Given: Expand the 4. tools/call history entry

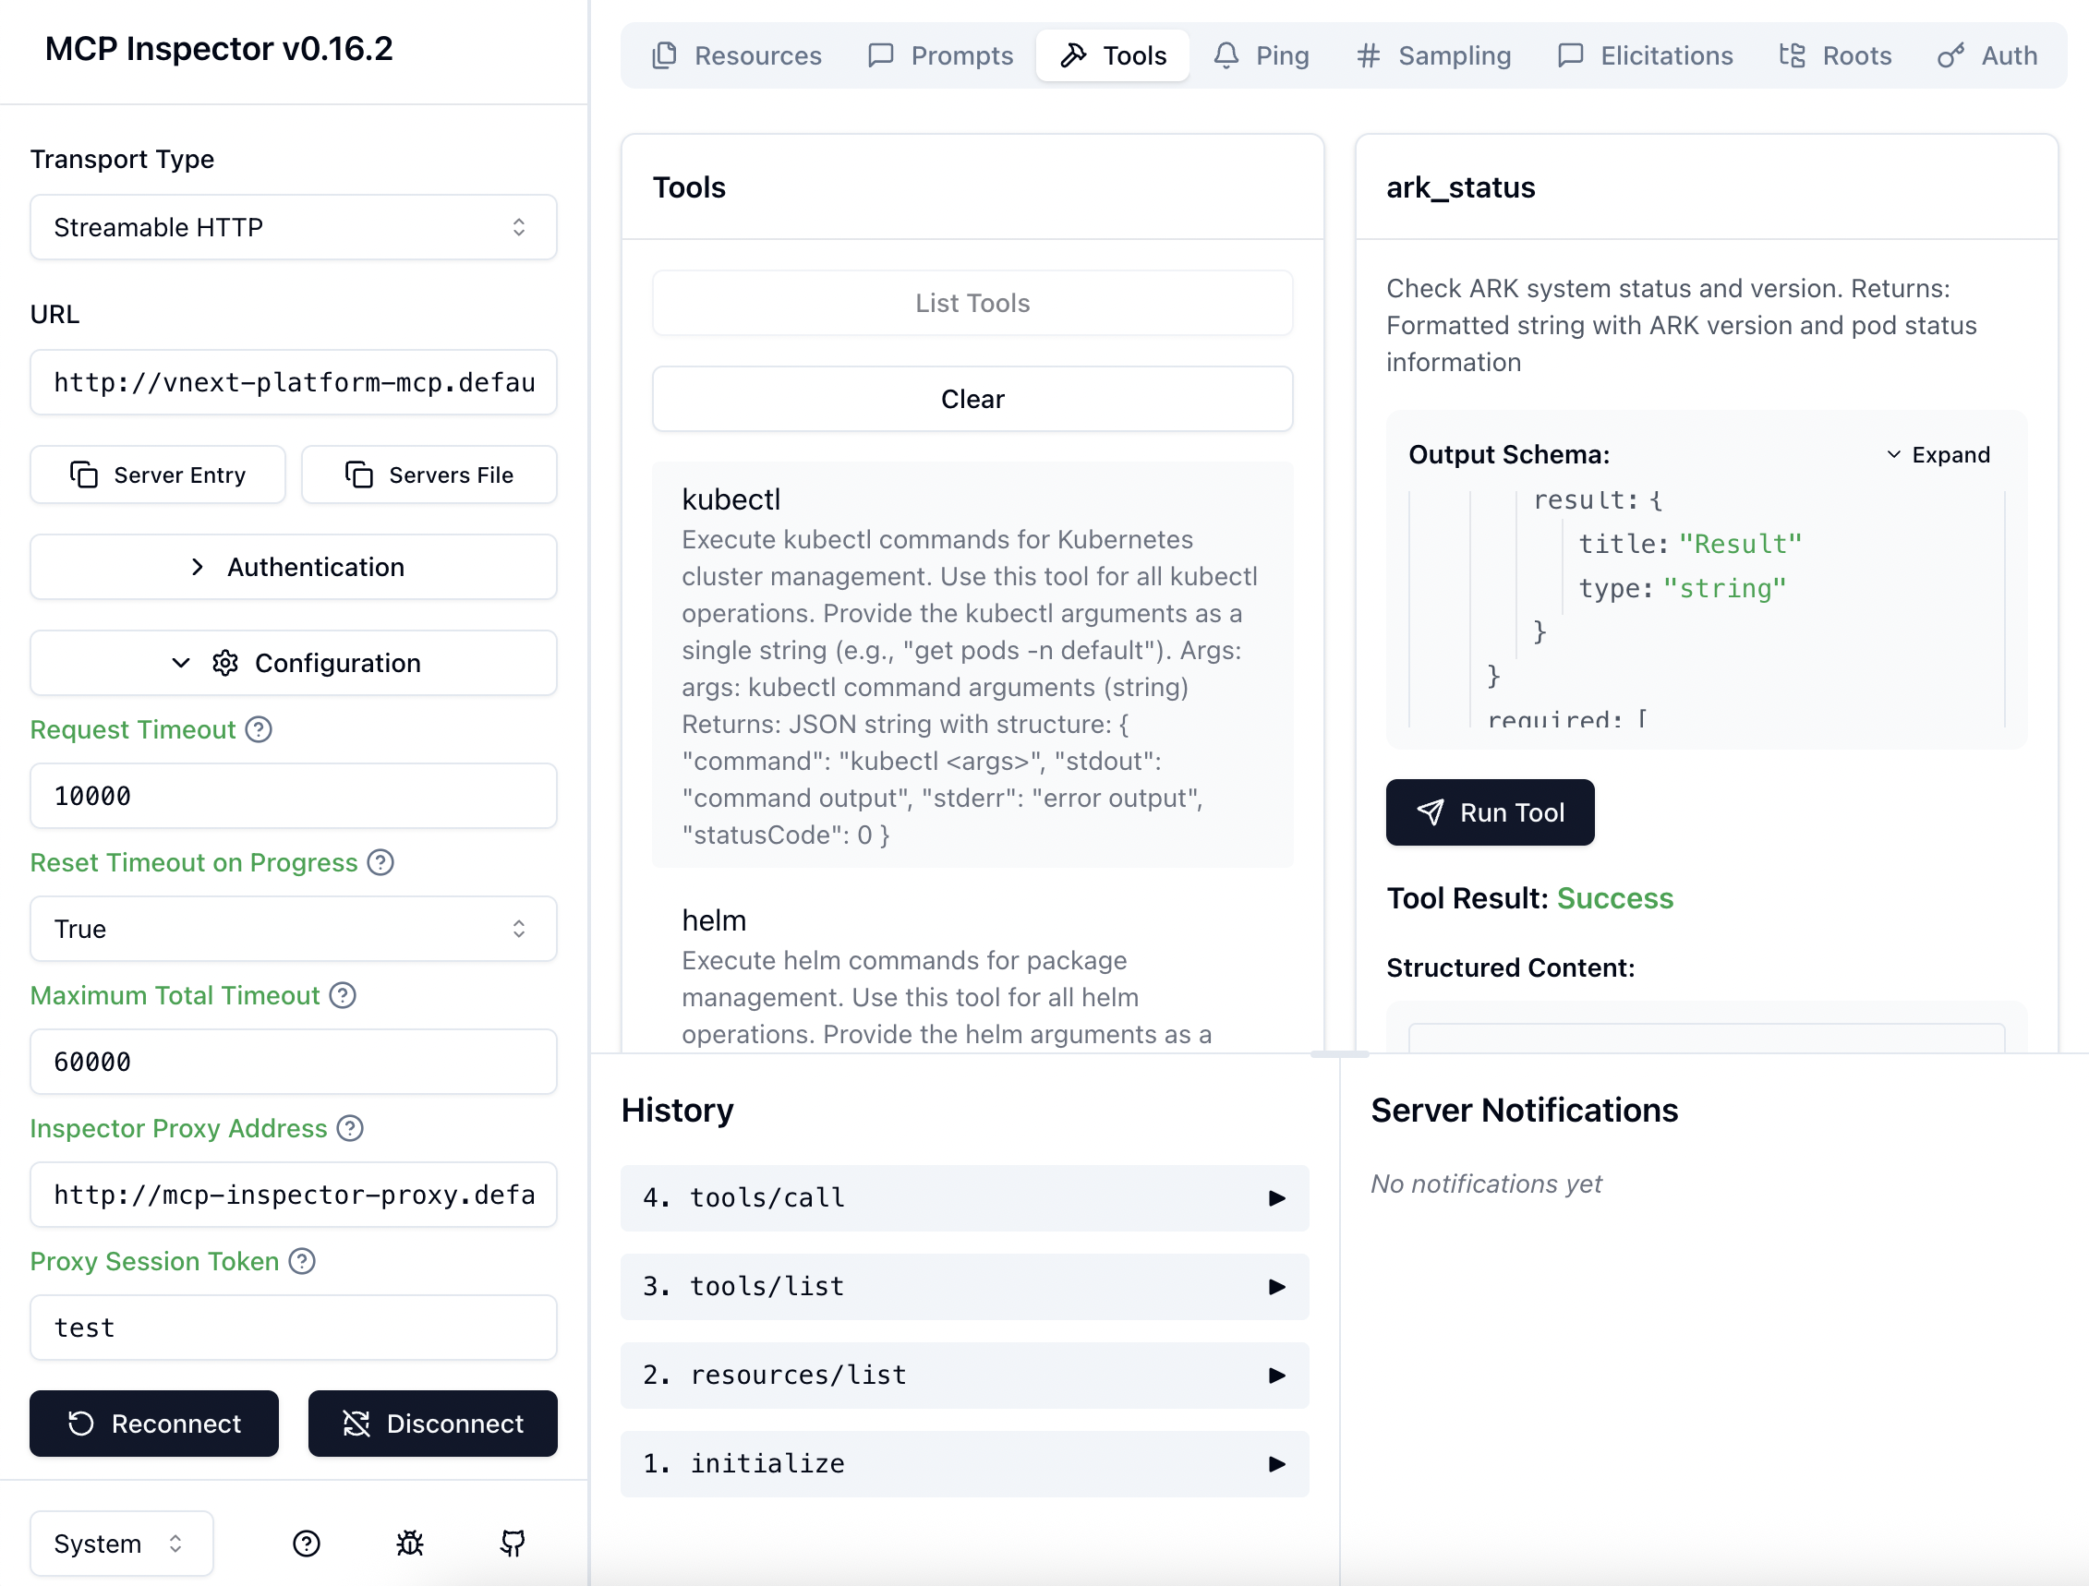Looking at the screenshot, I should (964, 1198).
